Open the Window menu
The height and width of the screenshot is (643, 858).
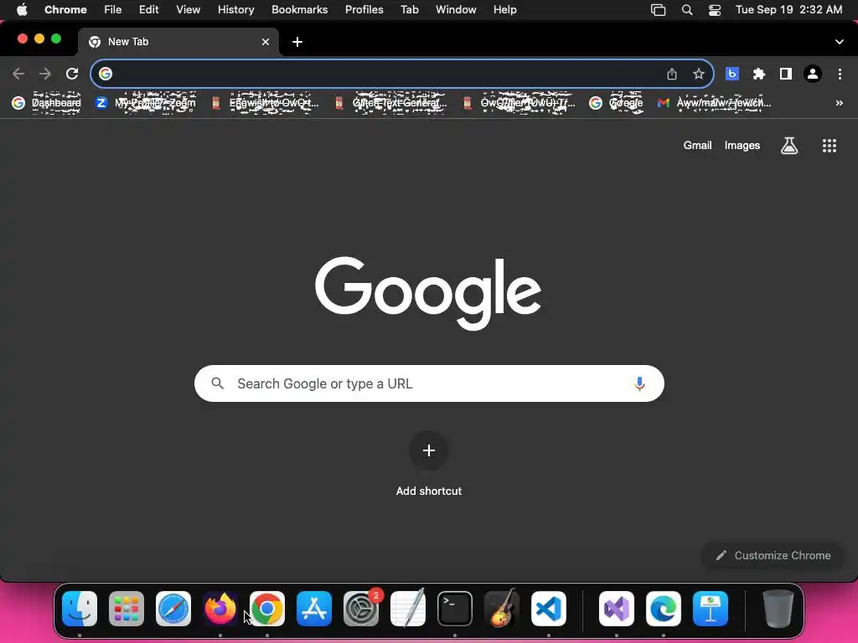(x=456, y=10)
